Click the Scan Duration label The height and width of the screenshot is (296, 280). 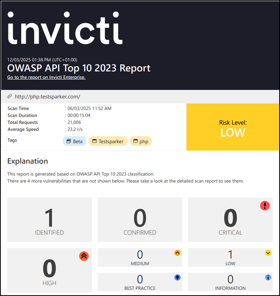click(22, 115)
